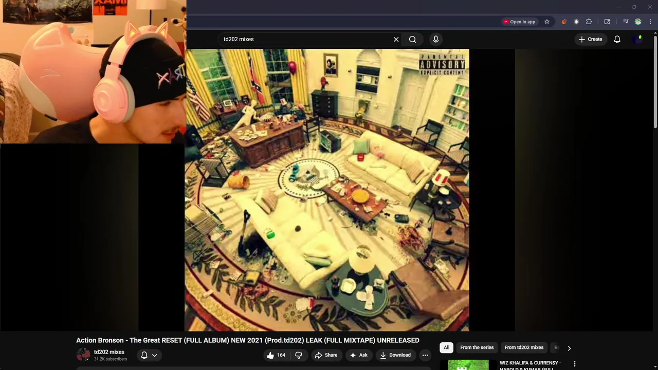Image resolution: width=658 pixels, height=370 pixels.
Task: Restore down the browser window
Action: click(x=634, y=7)
